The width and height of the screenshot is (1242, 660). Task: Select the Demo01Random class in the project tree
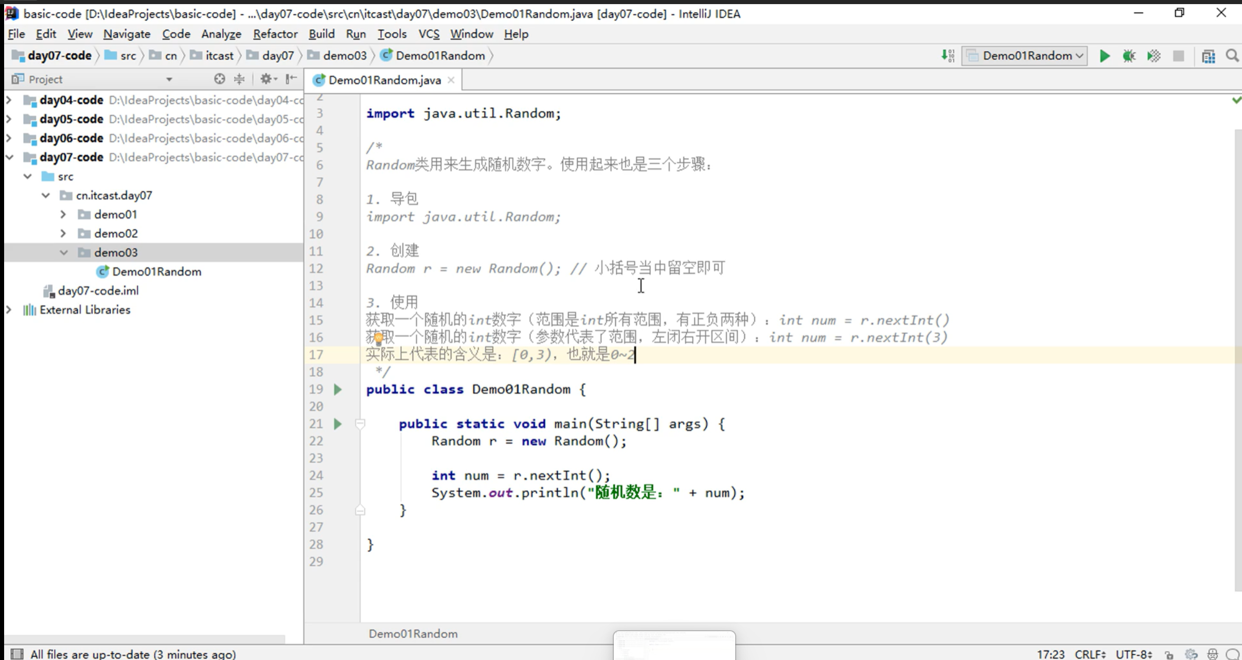[x=149, y=271]
